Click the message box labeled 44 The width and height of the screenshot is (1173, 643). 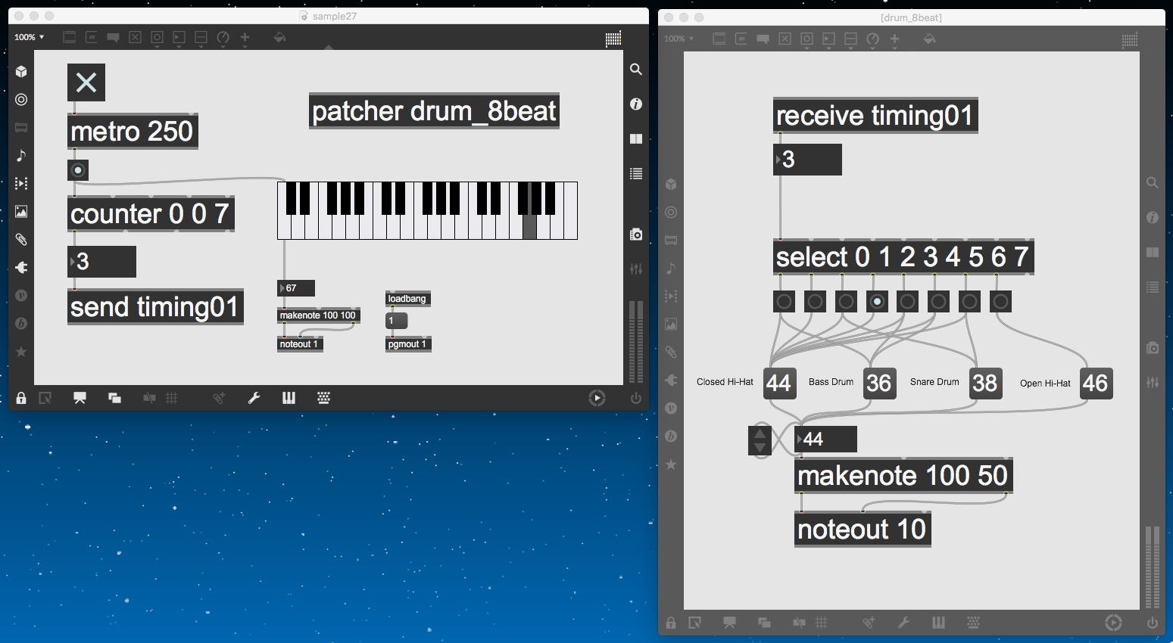(x=778, y=383)
